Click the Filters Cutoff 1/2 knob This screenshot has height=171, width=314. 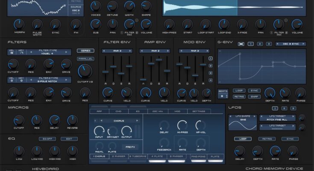(x=85, y=70)
